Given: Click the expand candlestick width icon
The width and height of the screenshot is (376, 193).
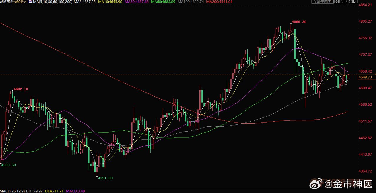Looking at the screenshot, I should [346, 1].
